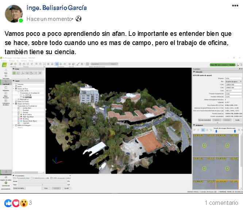Select the edit point cloud pencil icon
This screenshot has width=243, height=210.
(78, 64)
